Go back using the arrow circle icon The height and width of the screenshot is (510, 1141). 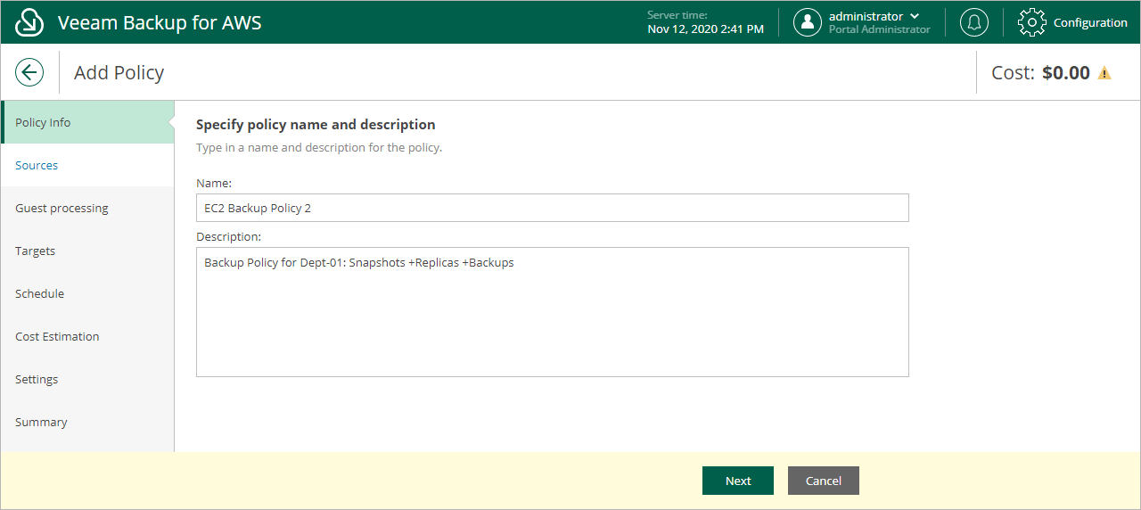coord(29,72)
